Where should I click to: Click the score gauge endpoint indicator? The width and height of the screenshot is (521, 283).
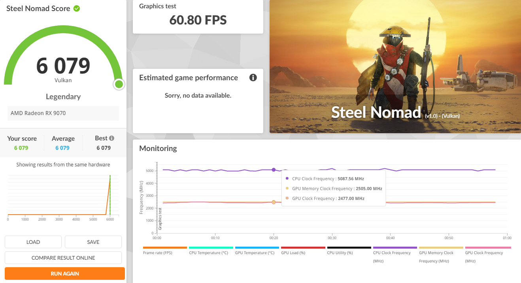[119, 84]
